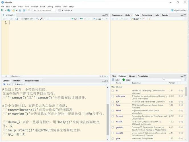Click the Run button
Image resolution: width=189 pixels, height=142 pixels.
tap(74, 19)
